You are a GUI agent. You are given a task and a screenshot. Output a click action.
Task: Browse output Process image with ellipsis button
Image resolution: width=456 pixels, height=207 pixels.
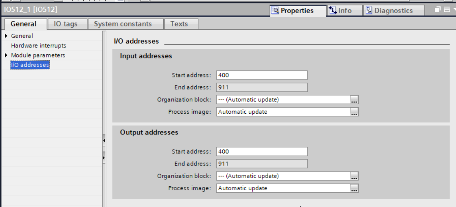354,188
